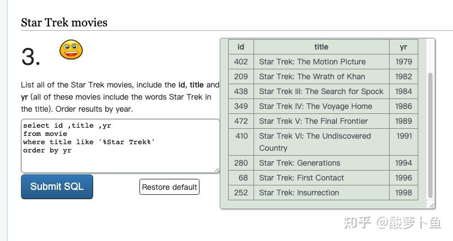
Task: Select the Star Trek: The Motion Picture row
Action: (312, 62)
